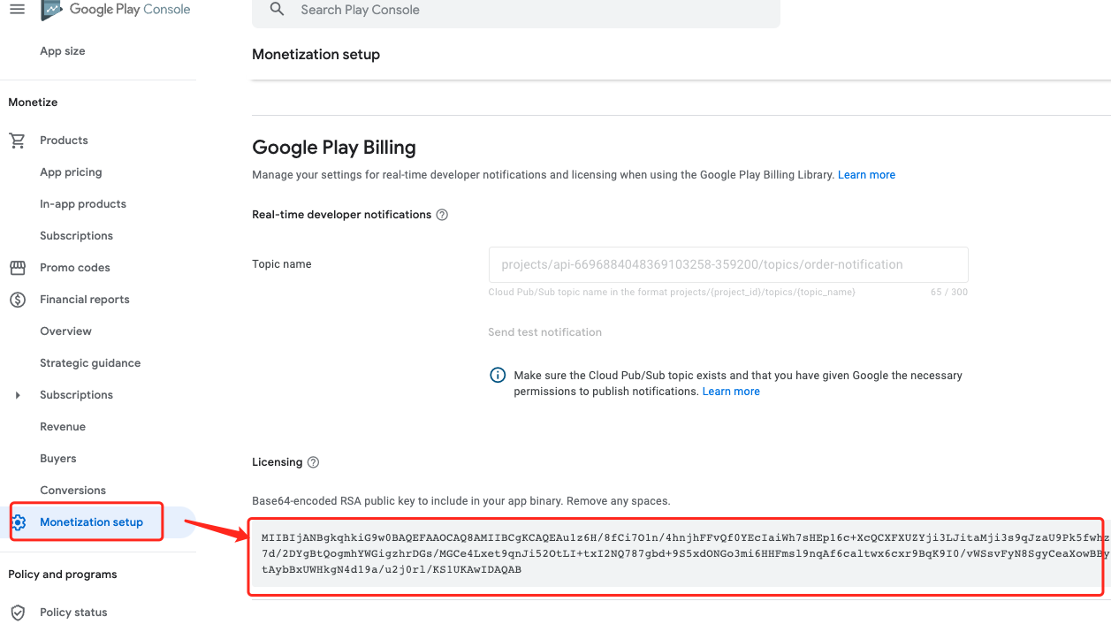Viewport: 1111px width, 632px height.
Task: Open the Buyers report
Action: 58,459
